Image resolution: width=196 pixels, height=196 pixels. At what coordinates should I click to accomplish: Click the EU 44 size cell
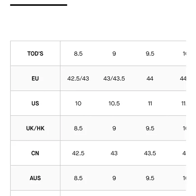tap(150, 78)
